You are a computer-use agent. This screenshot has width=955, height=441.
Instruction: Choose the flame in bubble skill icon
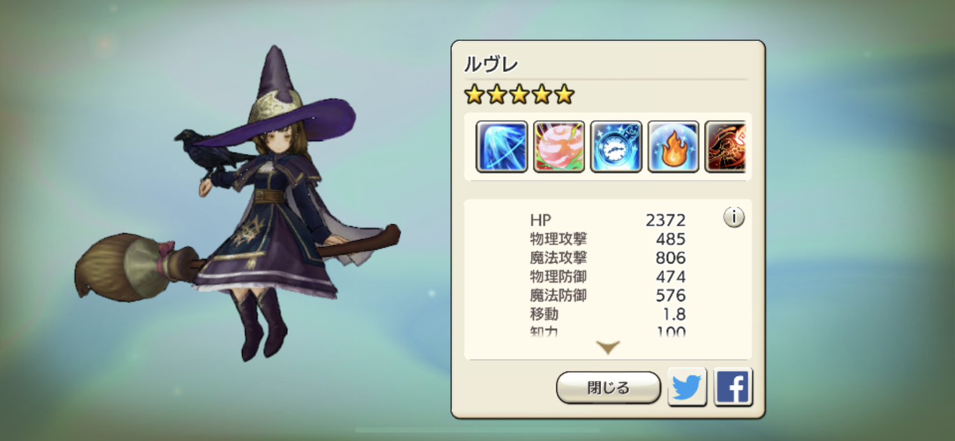coord(674,146)
